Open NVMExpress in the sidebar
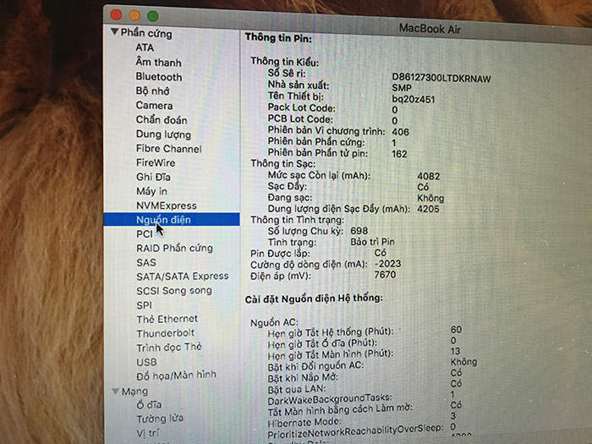592x444 pixels. [166, 206]
